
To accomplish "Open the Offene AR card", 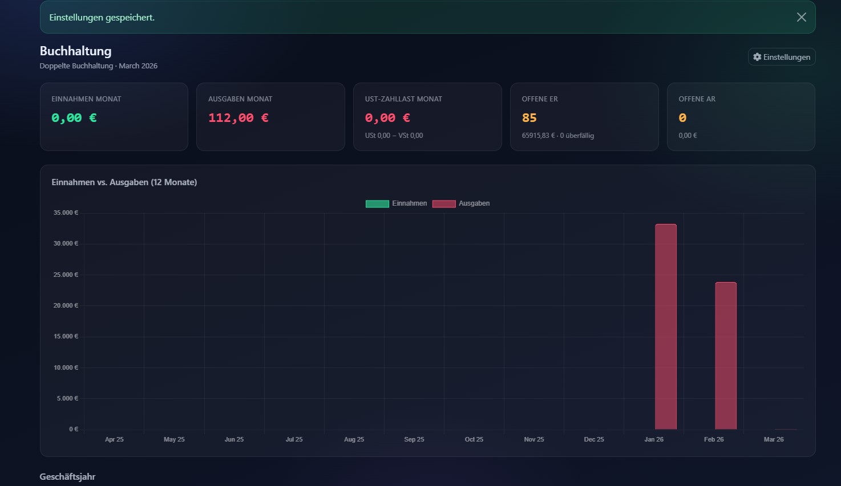I will pyautogui.click(x=741, y=117).
